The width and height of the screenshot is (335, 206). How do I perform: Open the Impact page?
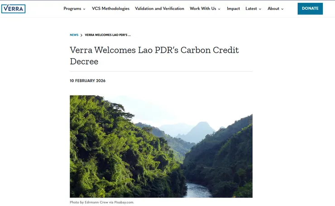233,9
